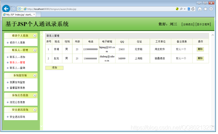Go to the browser home page icon

(200, 9)
